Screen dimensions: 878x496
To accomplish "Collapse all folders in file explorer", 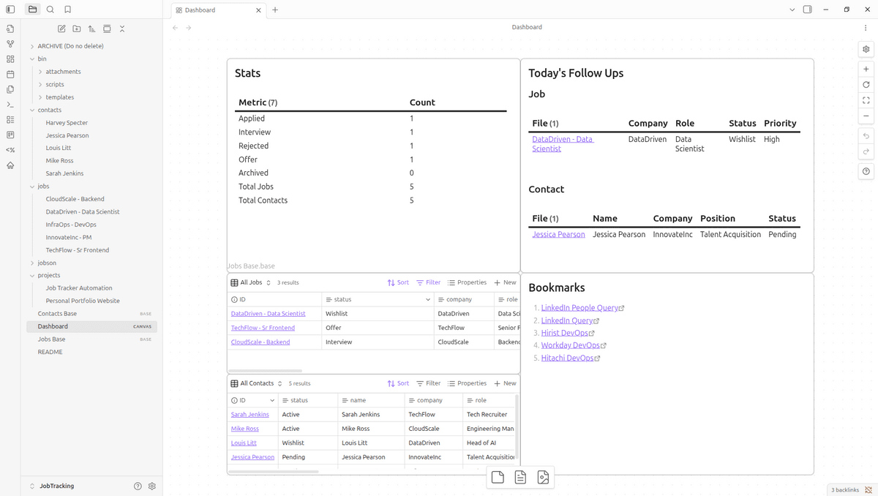I will tap(122, 29).
